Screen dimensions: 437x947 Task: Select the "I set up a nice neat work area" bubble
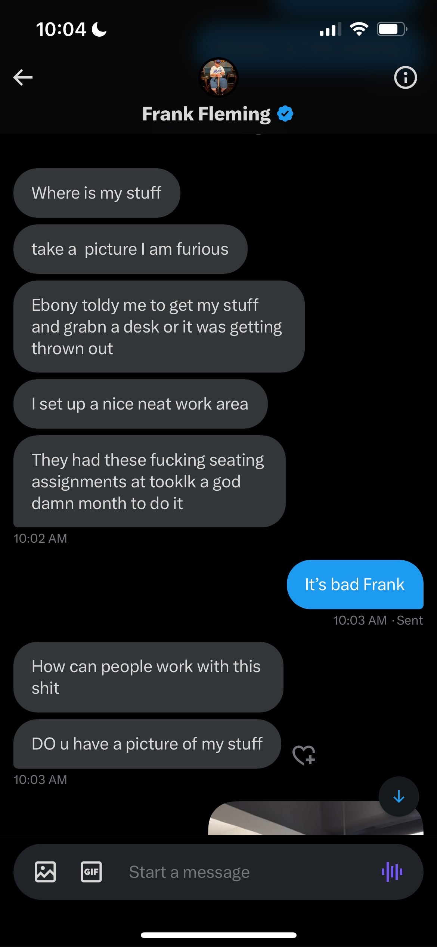click(x=140, y=404)
